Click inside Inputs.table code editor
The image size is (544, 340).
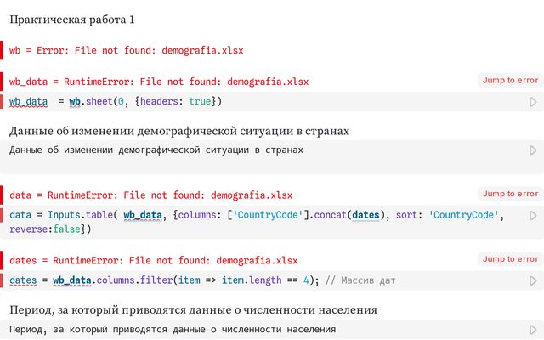(257, 222)
